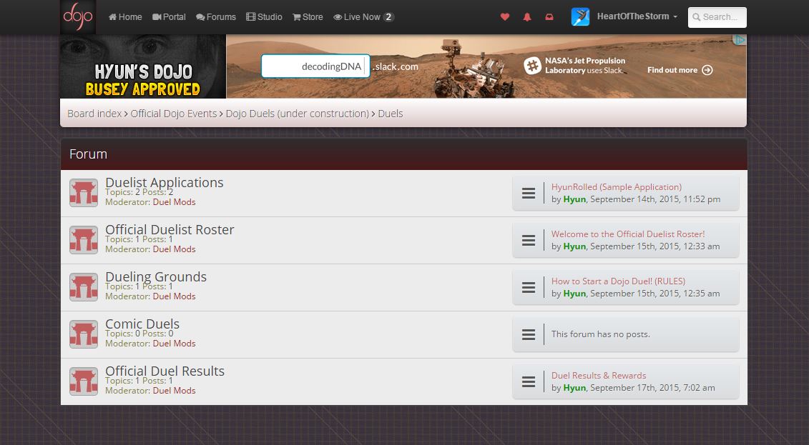Viewport: 809px width, 445px height.
Task: Open hamburger menu for Dueling Grounds row
Action: click(529, 287)
